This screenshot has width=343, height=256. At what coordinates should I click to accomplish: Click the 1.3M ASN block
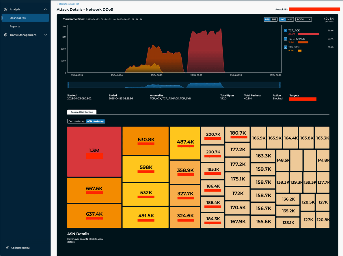tap(94, 151)
